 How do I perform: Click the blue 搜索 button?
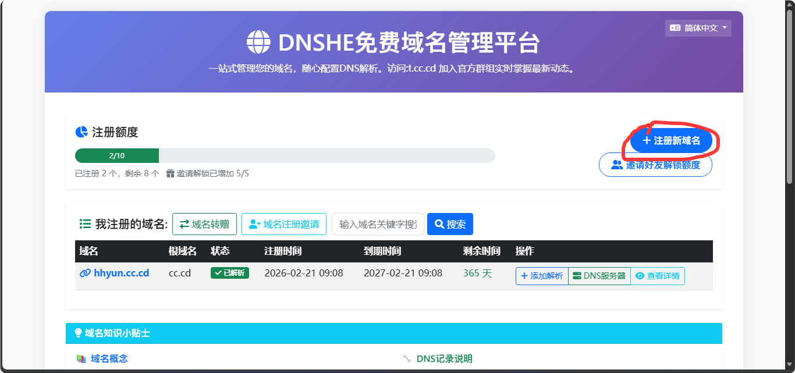(450, 224)
